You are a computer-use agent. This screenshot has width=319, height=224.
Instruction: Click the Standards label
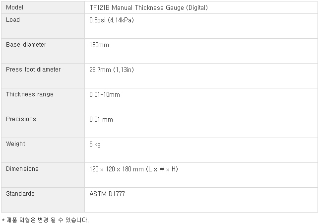(x=20, y=194)
